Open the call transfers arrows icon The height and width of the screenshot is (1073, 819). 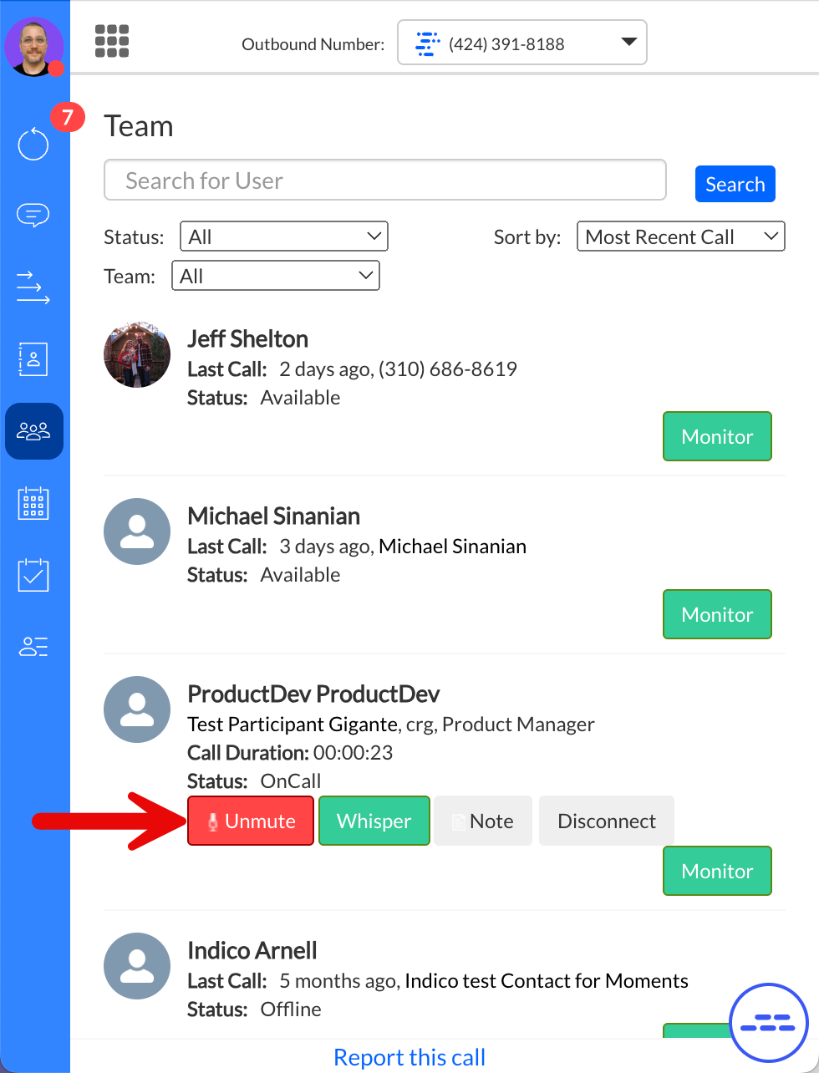click(x=33, y=287)
